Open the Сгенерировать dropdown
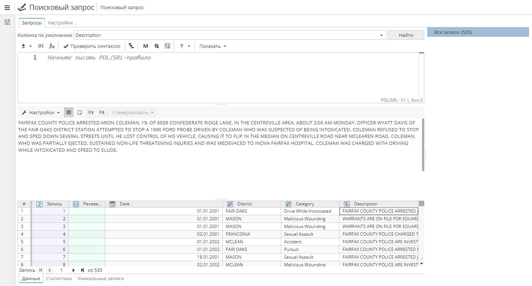 [x=133, y=112]
